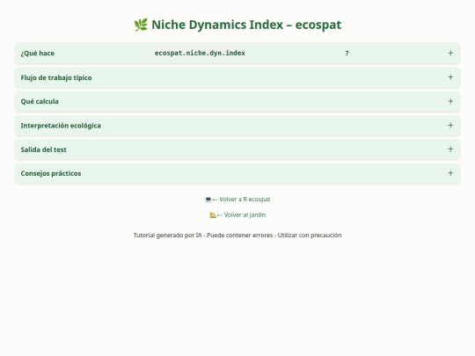Expand 'Consejos prácticos' plus icon
Image resolution: width=475 pixels, height=356 pixels.
450,173
